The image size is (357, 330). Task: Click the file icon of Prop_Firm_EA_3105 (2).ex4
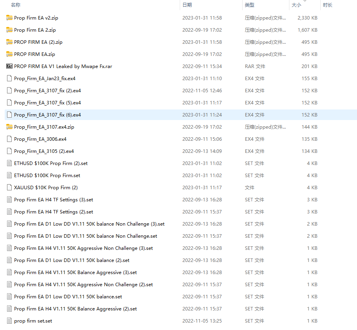9,151
